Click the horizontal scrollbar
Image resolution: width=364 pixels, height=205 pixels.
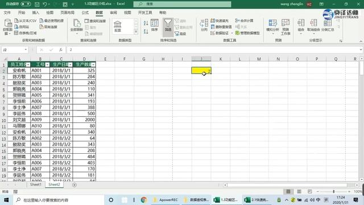[287, 185]
